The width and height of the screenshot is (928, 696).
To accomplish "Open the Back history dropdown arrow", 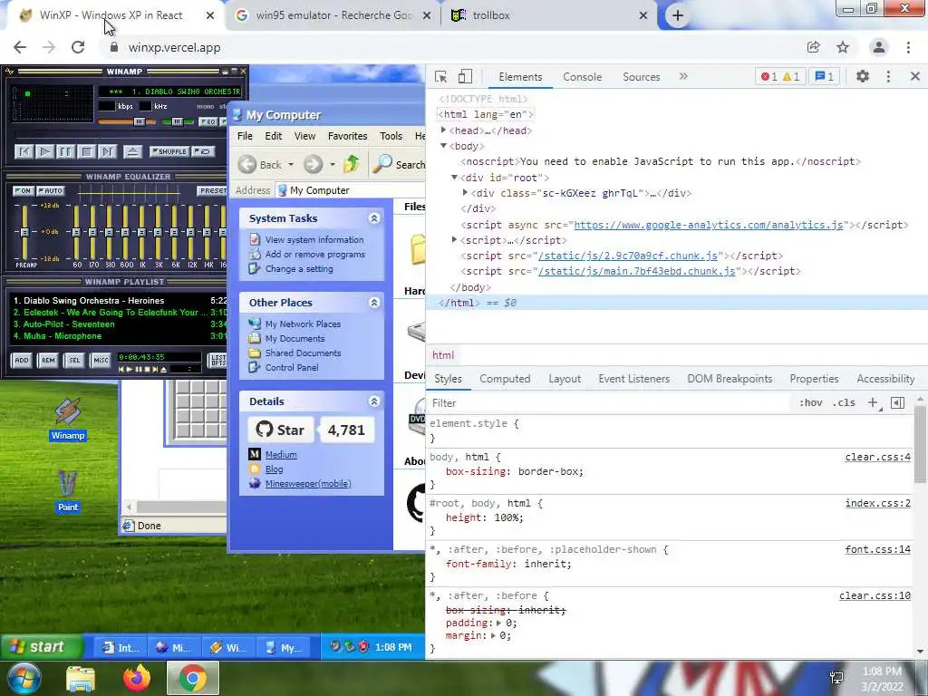I will (291, 165).
